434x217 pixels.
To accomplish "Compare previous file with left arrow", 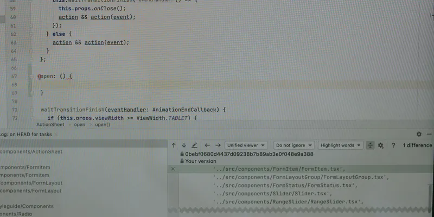I will [207, 145].
